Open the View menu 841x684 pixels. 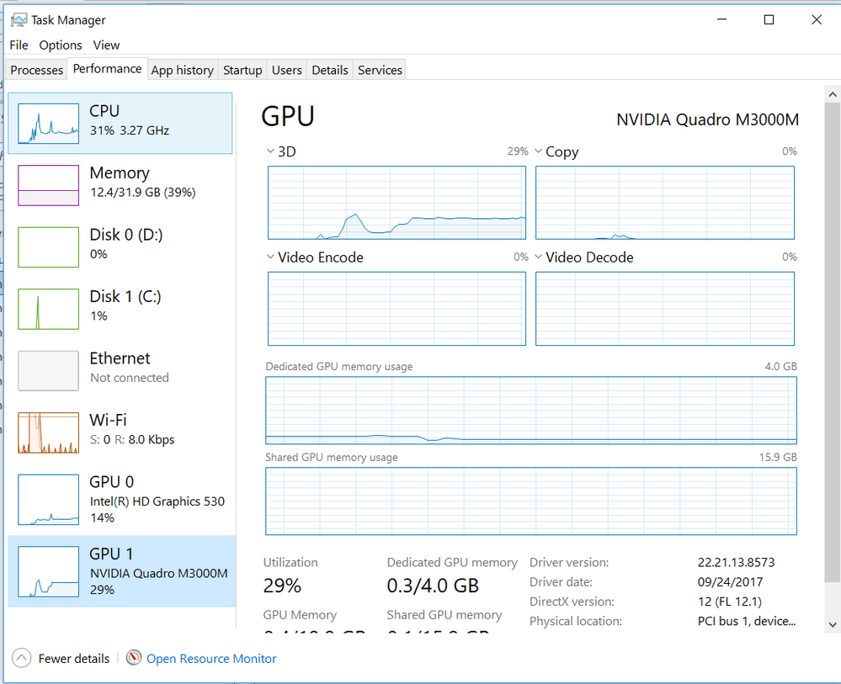(106, 45)
